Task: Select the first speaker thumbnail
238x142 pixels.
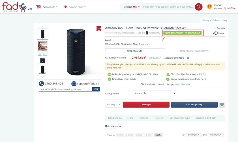Action: [42, 34]
